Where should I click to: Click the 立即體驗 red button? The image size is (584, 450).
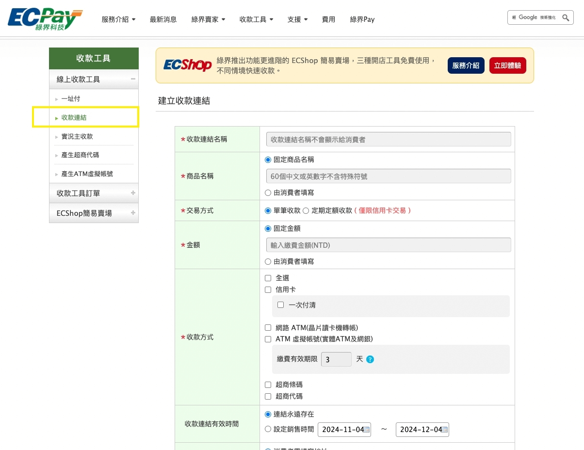(507, 65)
